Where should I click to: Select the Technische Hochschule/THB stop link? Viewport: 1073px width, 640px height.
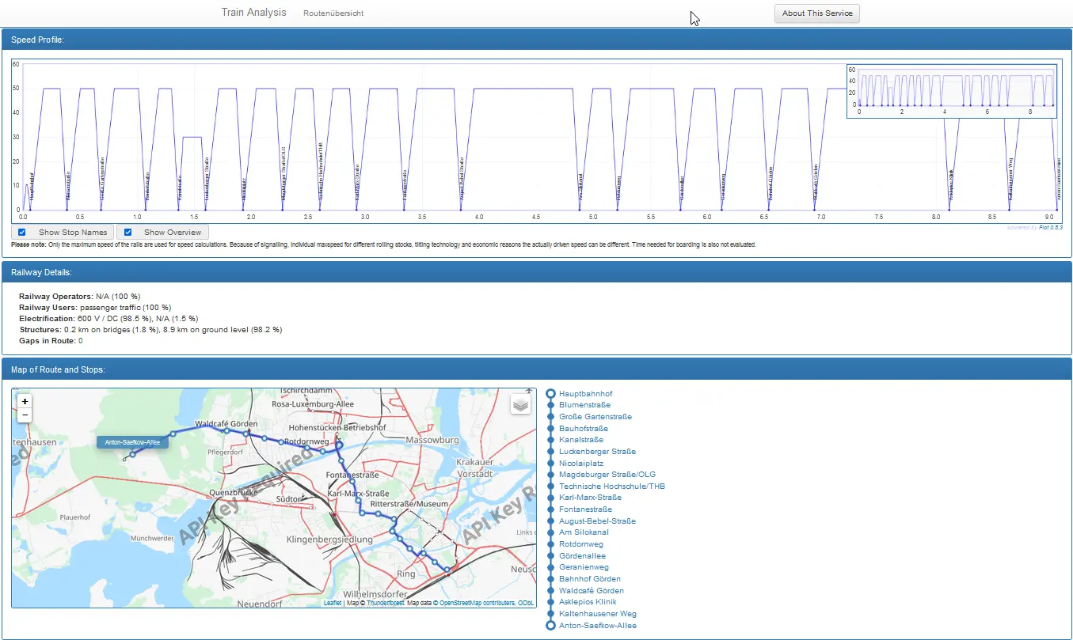(611, 487)
